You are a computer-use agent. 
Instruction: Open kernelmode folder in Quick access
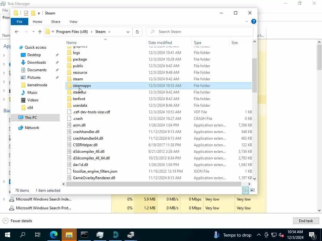click(x=37, y=85)
